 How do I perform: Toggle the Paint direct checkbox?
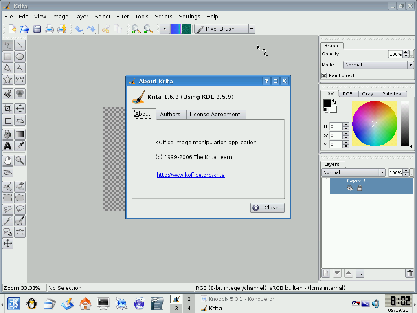point(324,75)
